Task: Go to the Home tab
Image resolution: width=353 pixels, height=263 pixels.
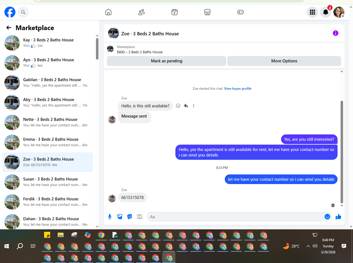Action: point(108,12)
